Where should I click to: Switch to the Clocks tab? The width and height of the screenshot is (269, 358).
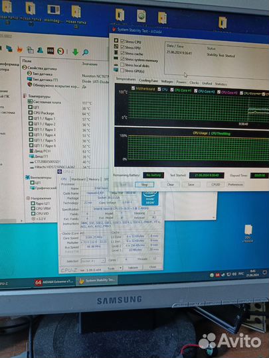tap(194, 83)
